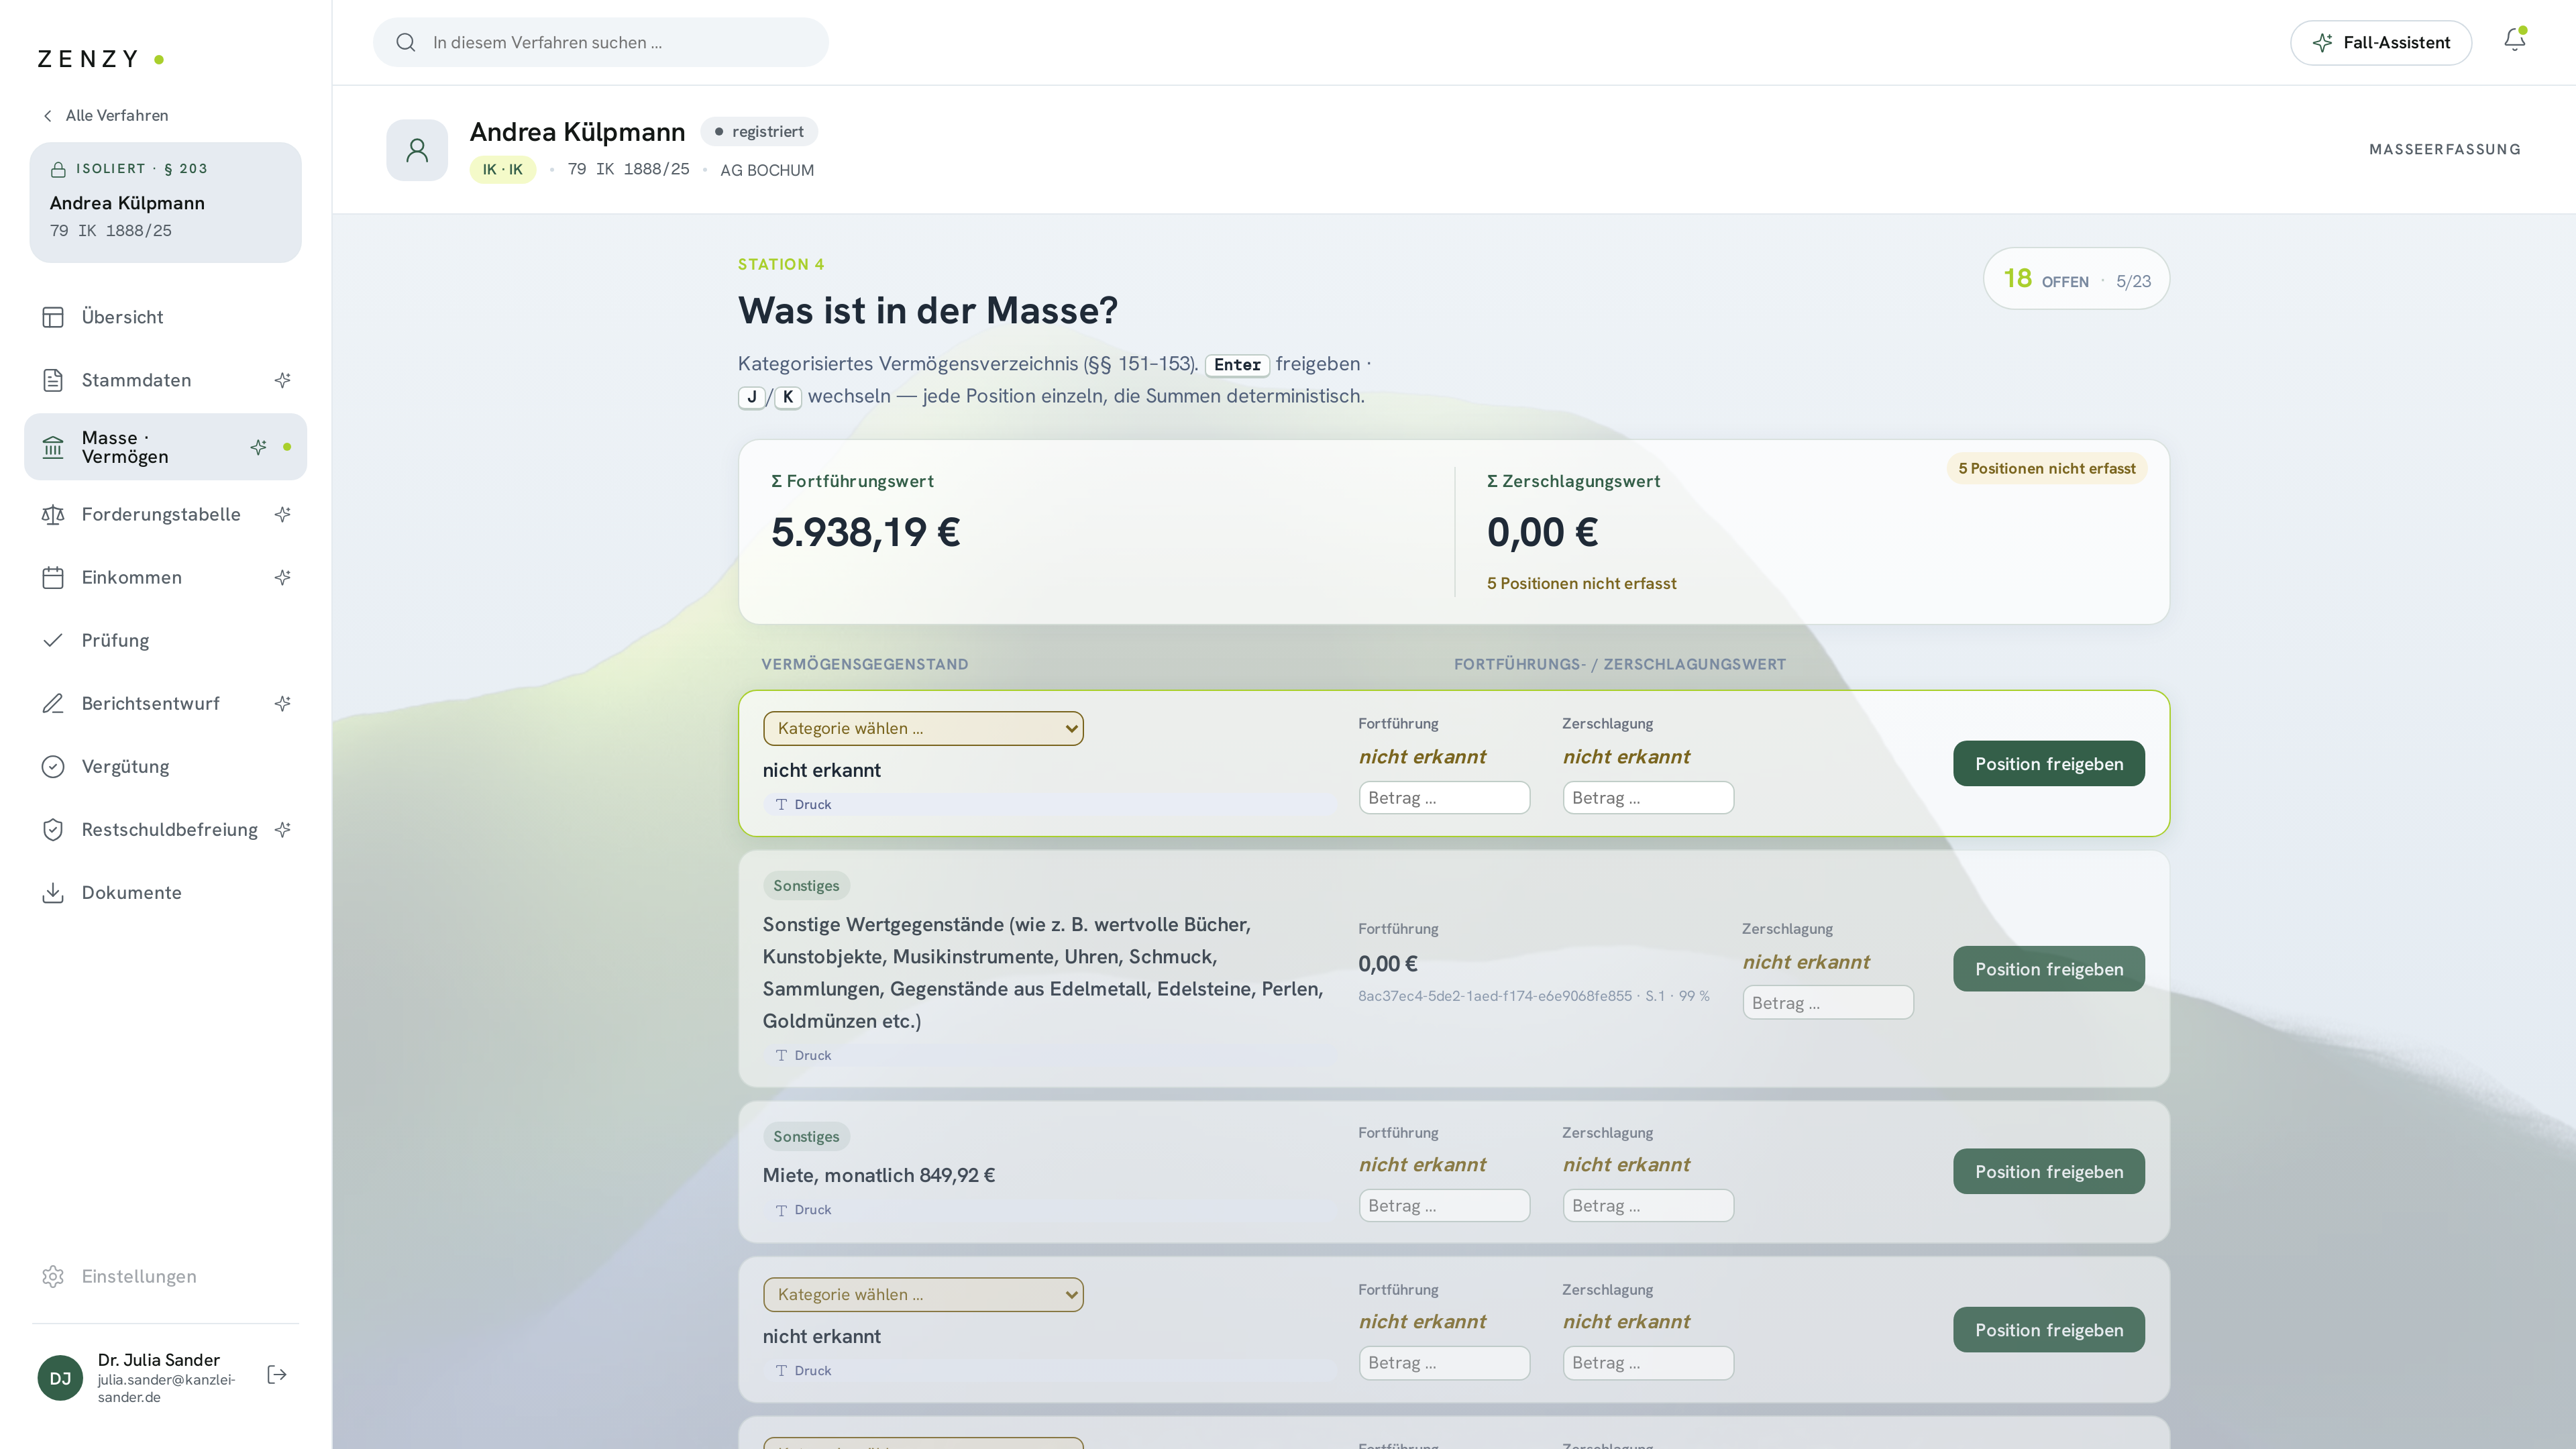The height and width of the screenshot is (1449, 2576).
Task: Open Dokumente in the sidebar
Action: (165, 892)
